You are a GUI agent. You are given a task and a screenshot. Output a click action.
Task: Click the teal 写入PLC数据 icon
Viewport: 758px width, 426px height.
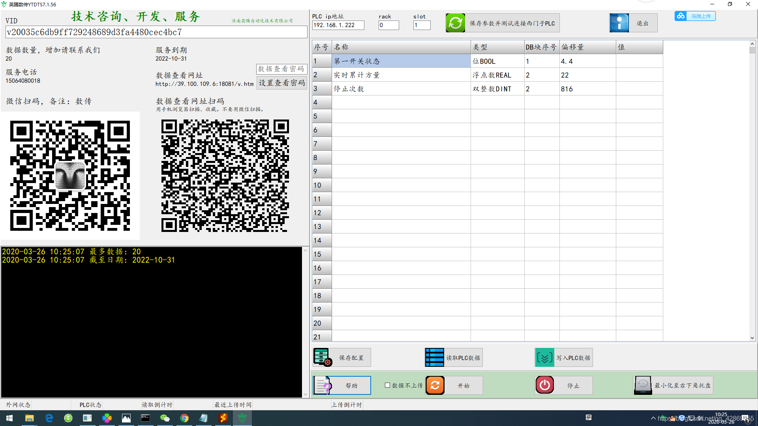[544, 357]
